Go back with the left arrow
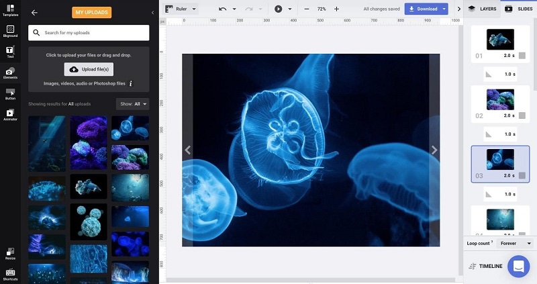The width and height of the screenshot is (537, 284). (x=34, y=13)
